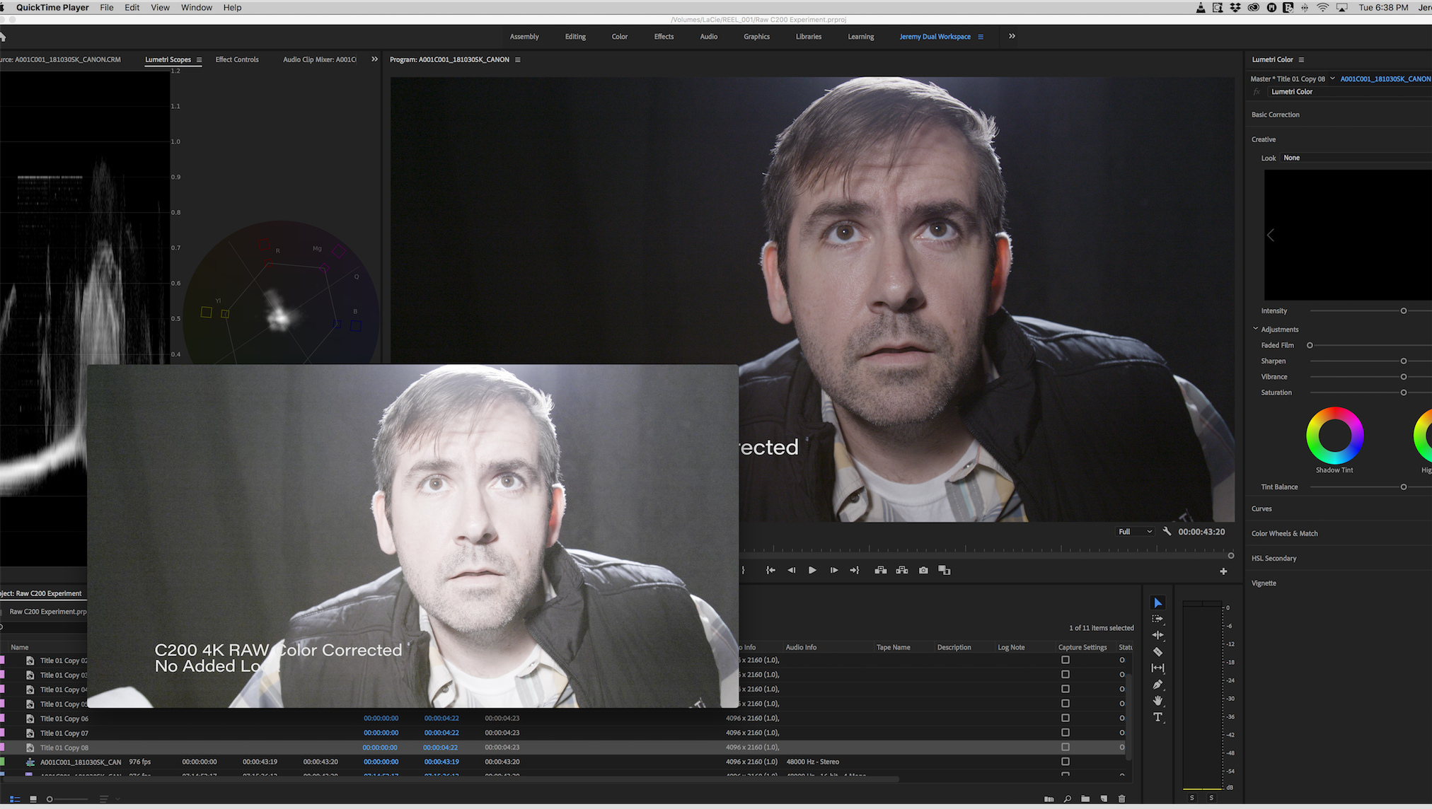Switch Project panel to List View
1432x809 pixels.
point(15,799)
